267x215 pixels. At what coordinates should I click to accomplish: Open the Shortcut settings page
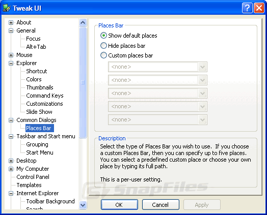coord(37,71)
